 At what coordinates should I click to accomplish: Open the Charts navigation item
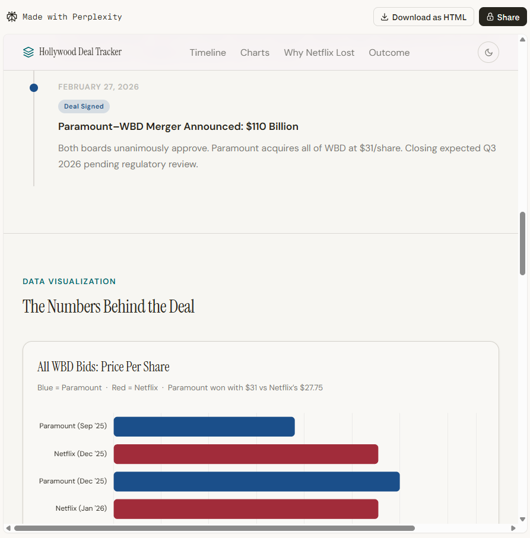coord(255,52)
